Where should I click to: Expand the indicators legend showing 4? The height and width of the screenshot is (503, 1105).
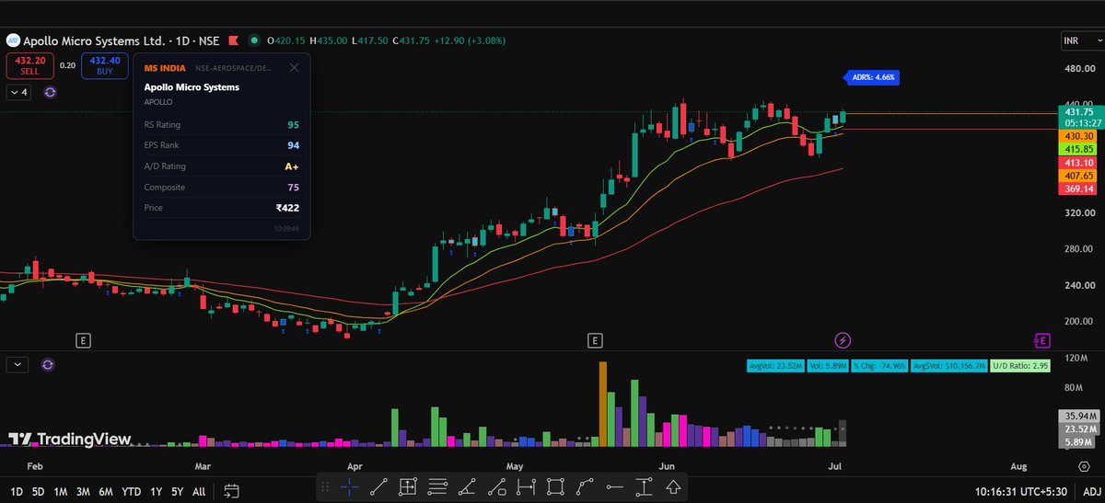tap(19, 92)
